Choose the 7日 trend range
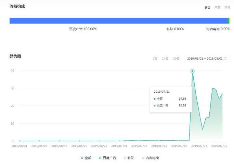 155,59
